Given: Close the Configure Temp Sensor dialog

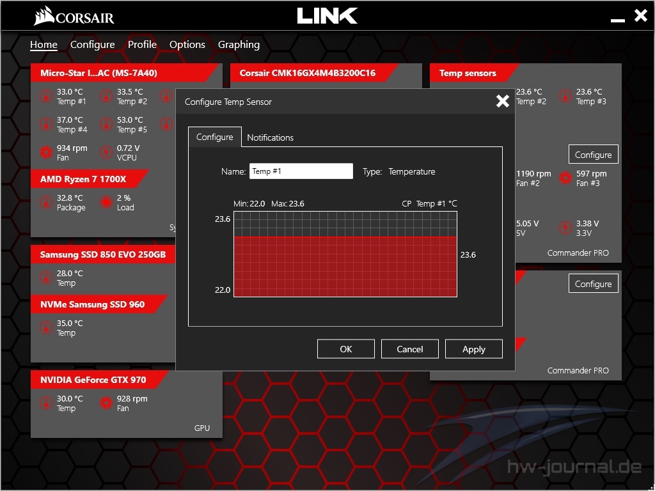Looking at the screenshot, I should pyautogui.click(x=502, y=101).
